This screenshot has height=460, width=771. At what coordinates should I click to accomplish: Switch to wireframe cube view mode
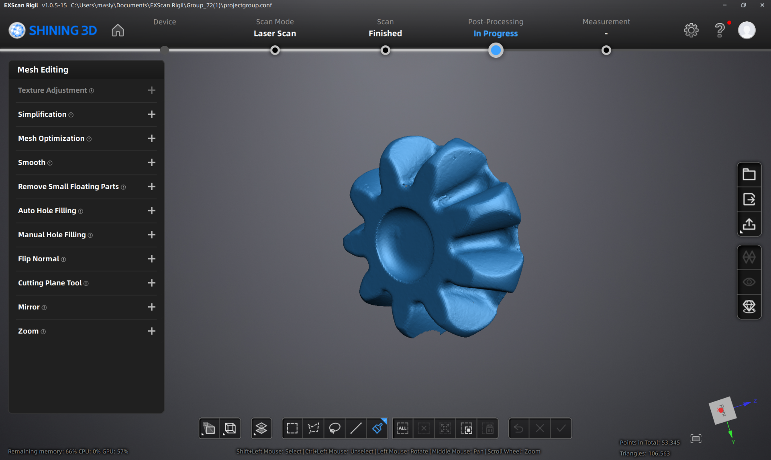click(x=230, y=428)
